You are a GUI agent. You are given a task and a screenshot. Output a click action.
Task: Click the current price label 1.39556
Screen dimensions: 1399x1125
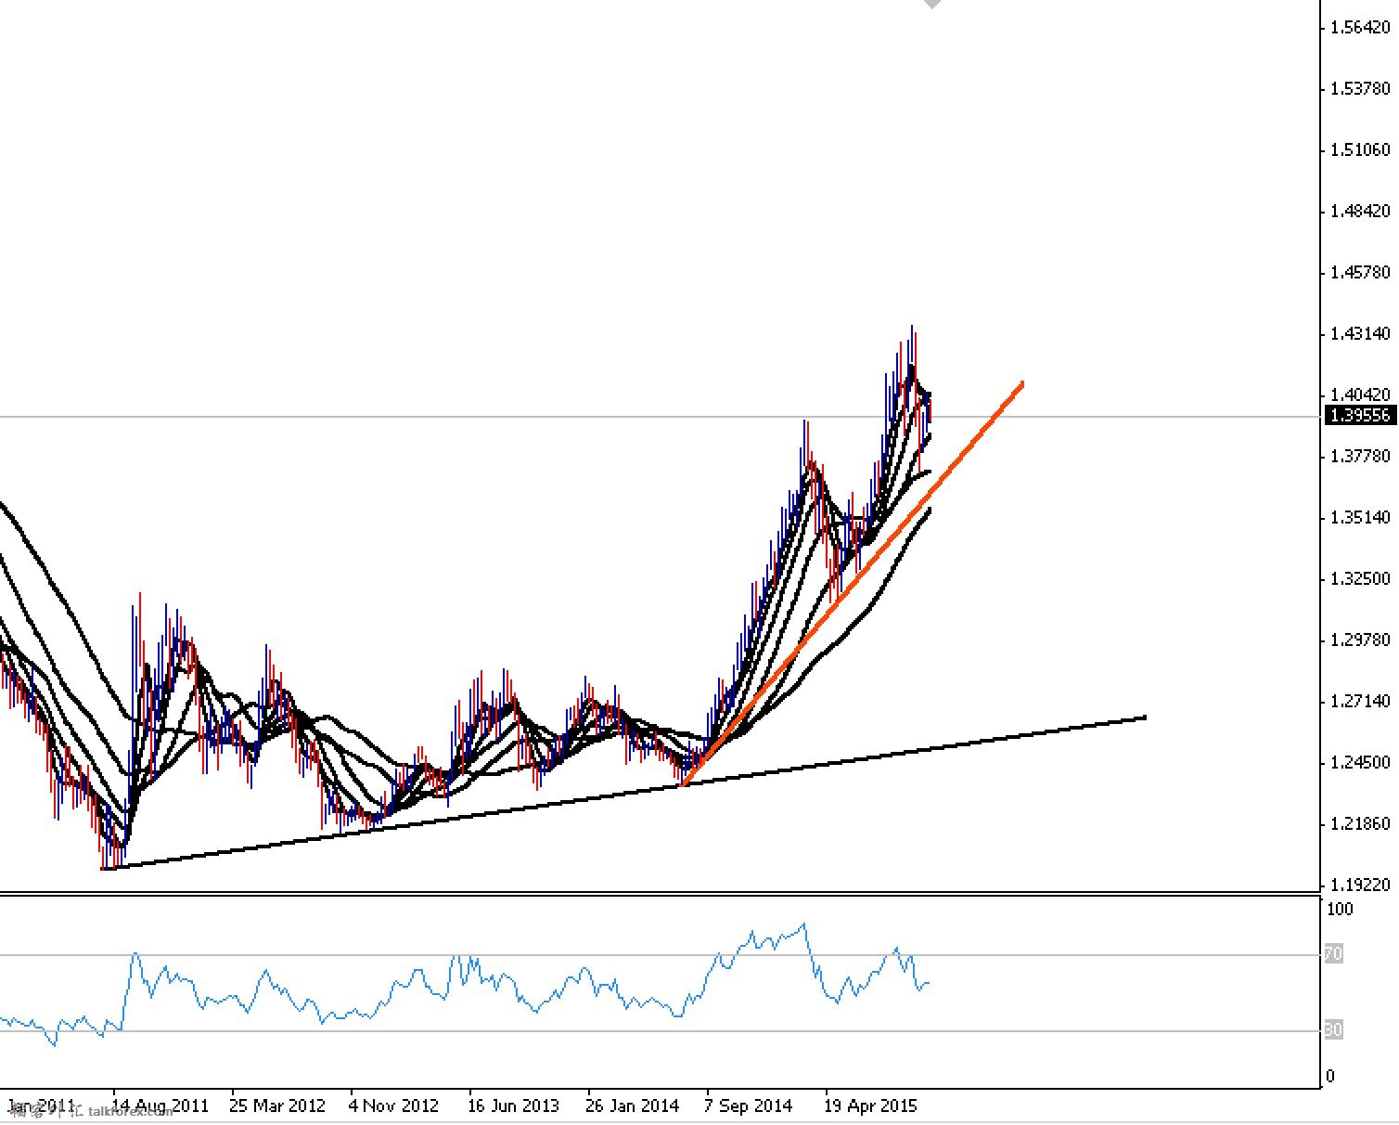tap(1360, 416)
